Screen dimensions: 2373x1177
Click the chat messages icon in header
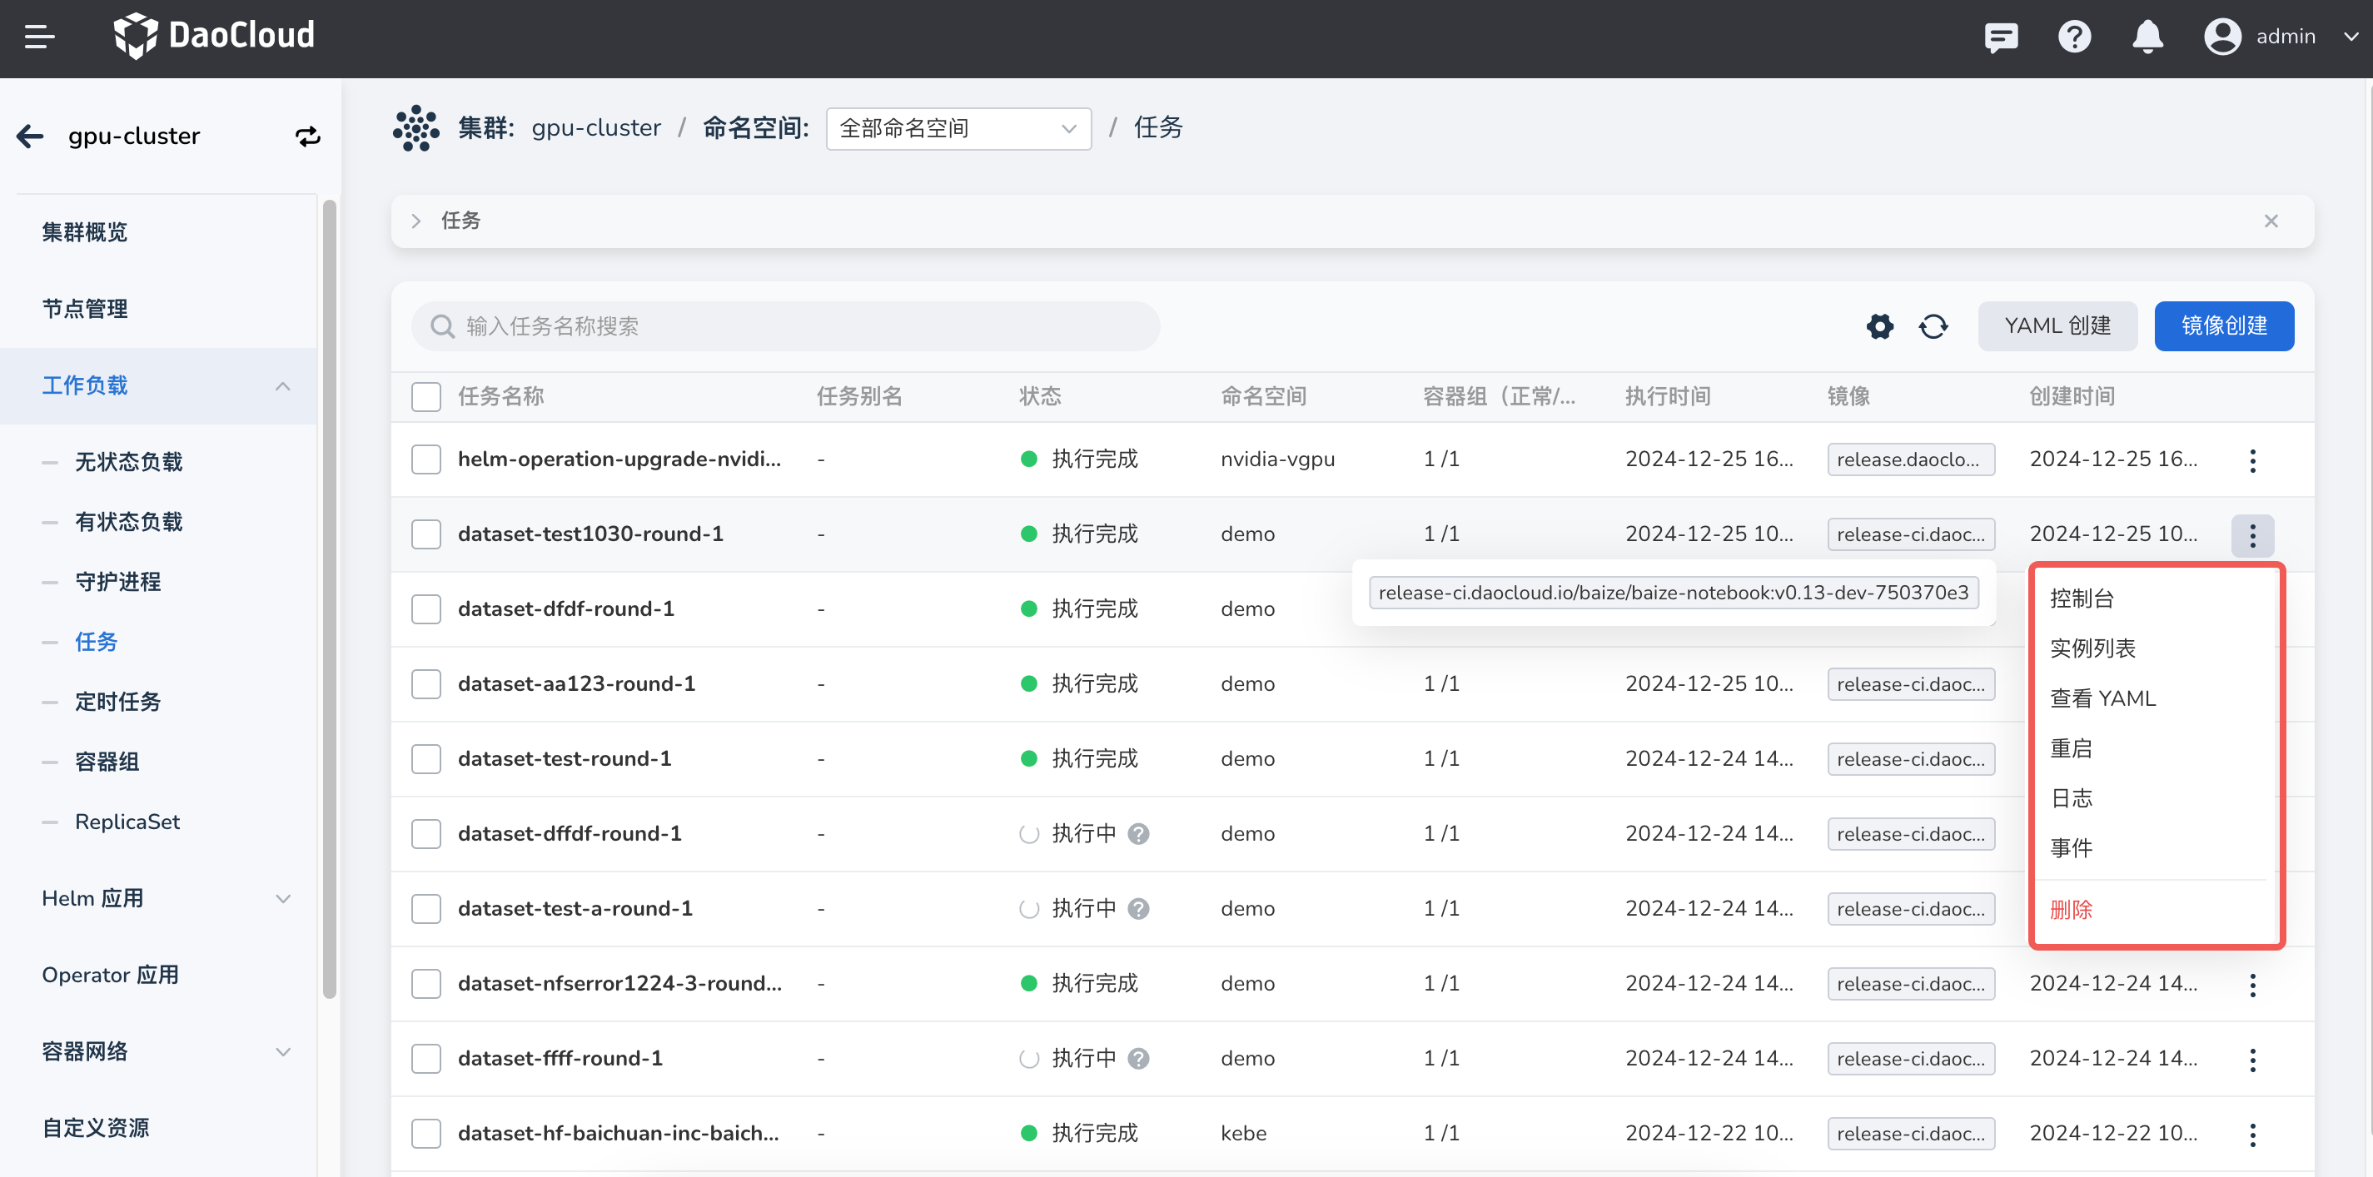click(x=2001, y=37)
